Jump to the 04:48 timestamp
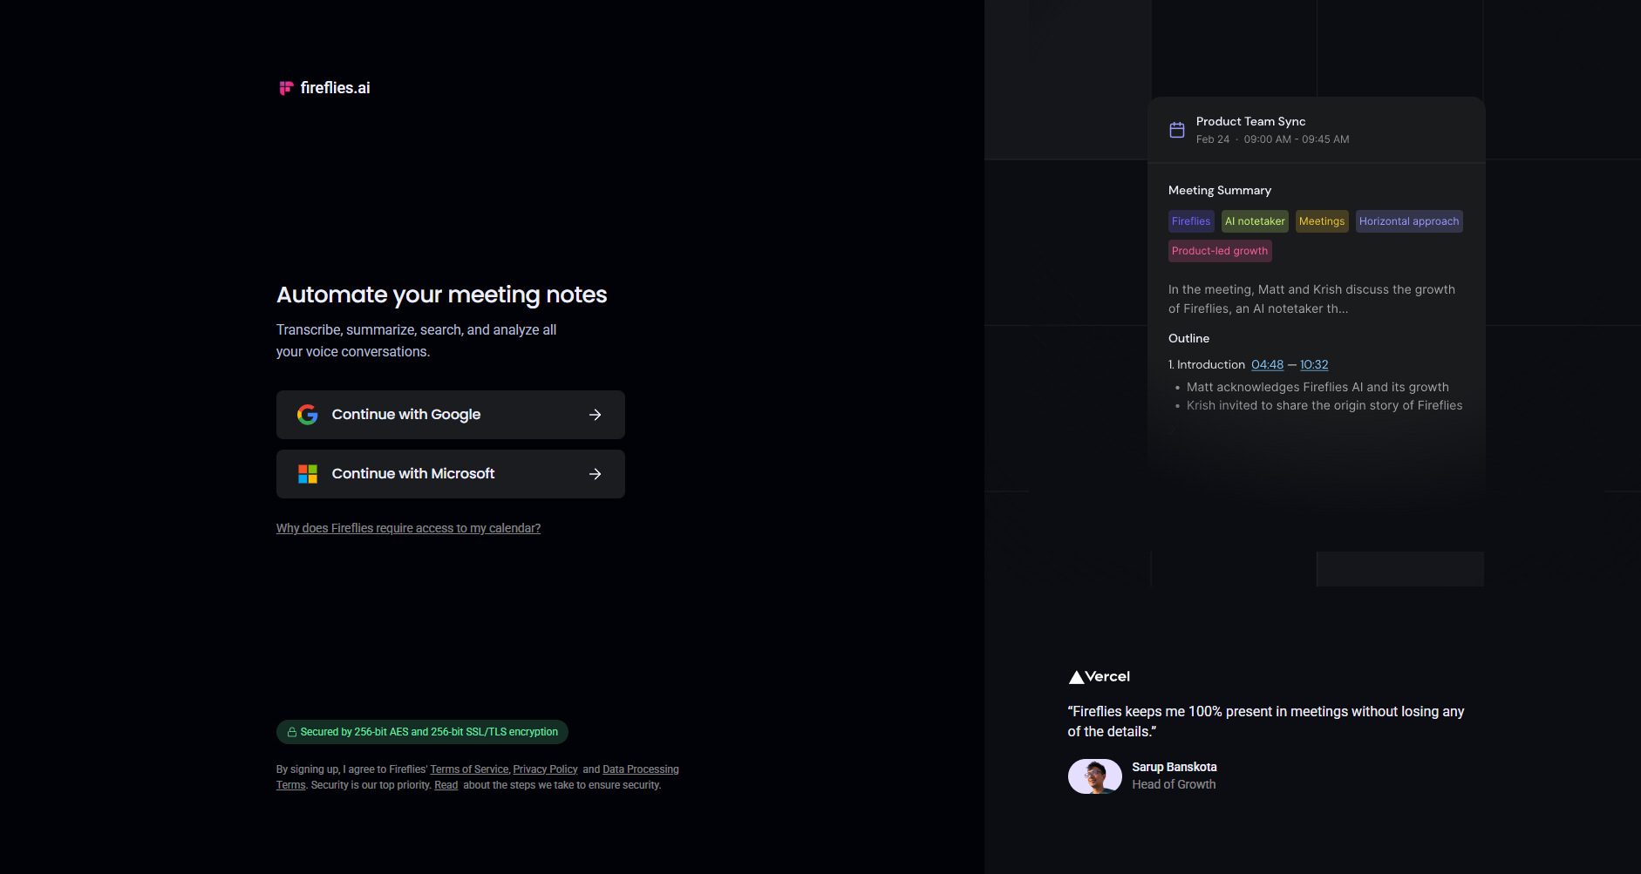The image size is (1641, 874). point(1267,365)
